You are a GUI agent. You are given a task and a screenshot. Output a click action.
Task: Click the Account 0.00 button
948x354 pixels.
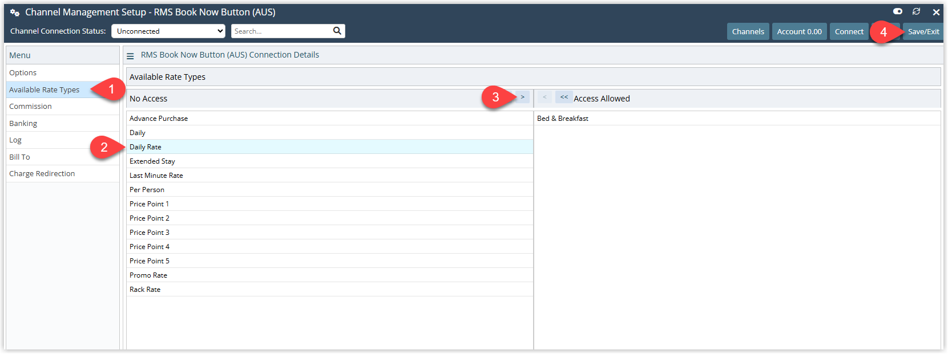(x=799, y=31)
